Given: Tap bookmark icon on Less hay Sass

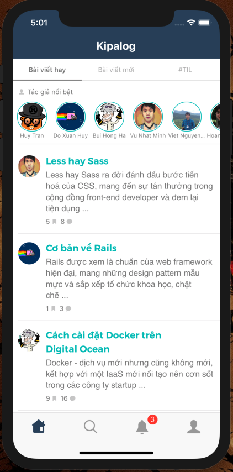Looking at the screenshot, I should click(55, 222).
